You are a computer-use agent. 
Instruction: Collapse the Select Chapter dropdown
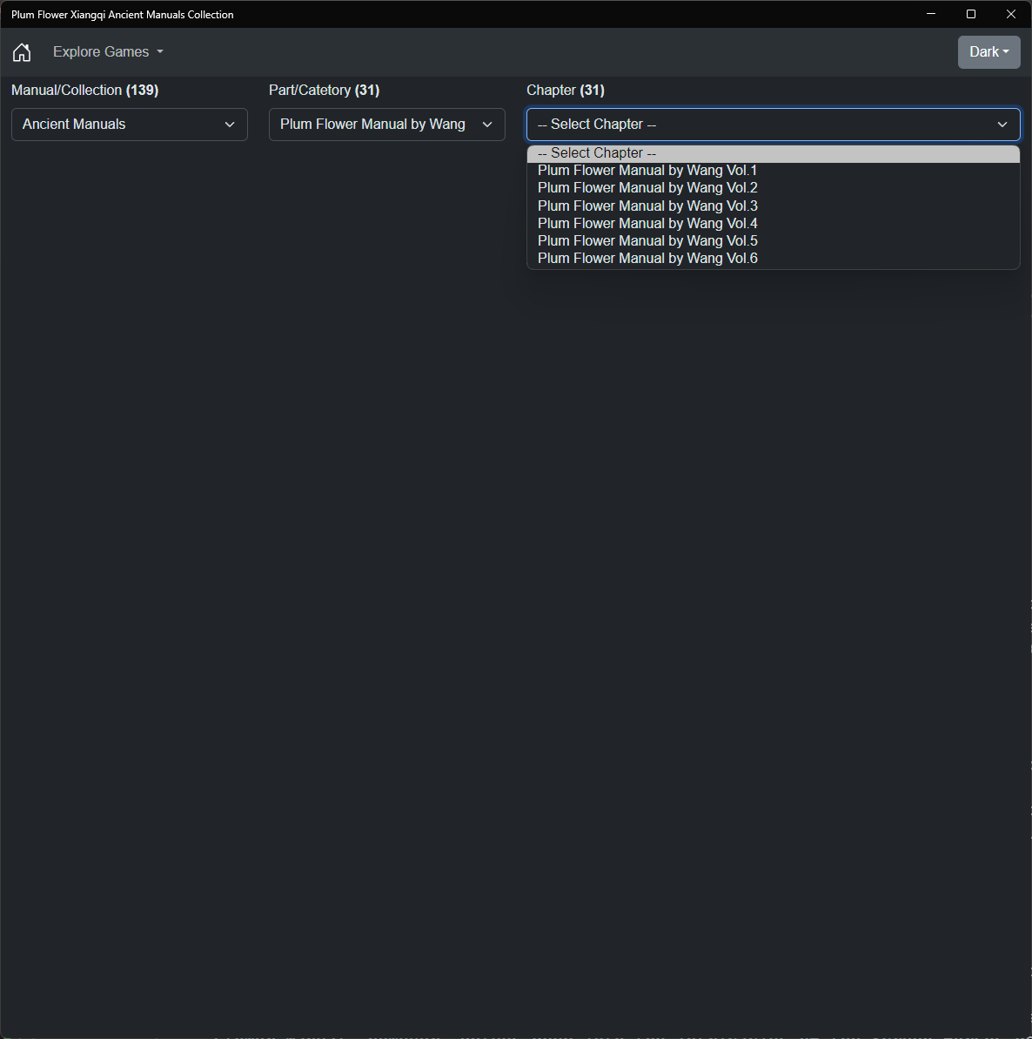point(774,125)
